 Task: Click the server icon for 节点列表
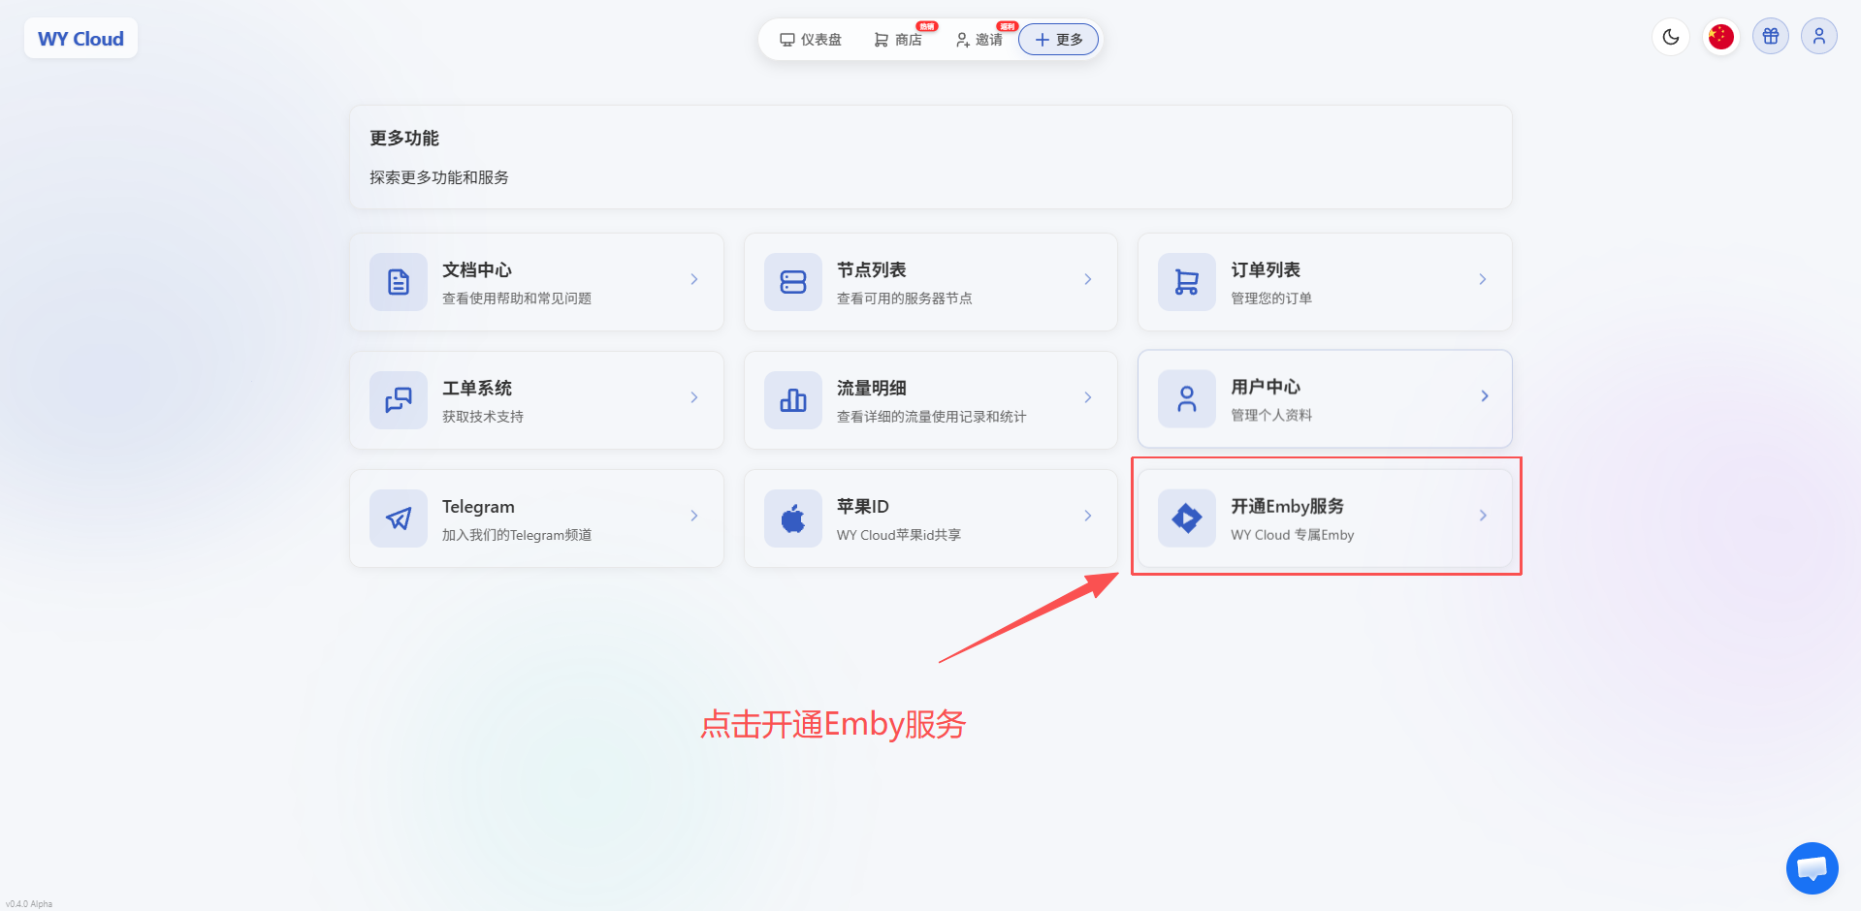[x=792, y=282]
